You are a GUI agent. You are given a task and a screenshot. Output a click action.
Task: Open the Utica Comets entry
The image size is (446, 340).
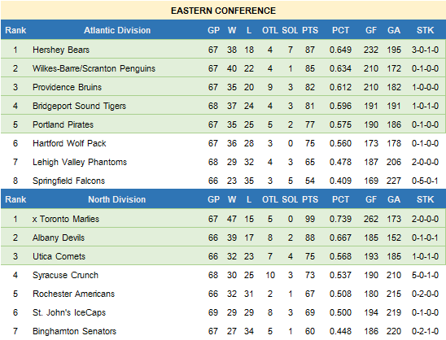coord(59,256)
